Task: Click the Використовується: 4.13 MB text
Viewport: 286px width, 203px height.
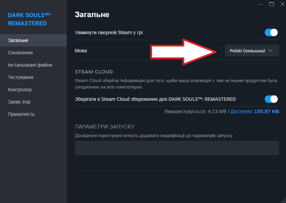Action: click(195, 111)
